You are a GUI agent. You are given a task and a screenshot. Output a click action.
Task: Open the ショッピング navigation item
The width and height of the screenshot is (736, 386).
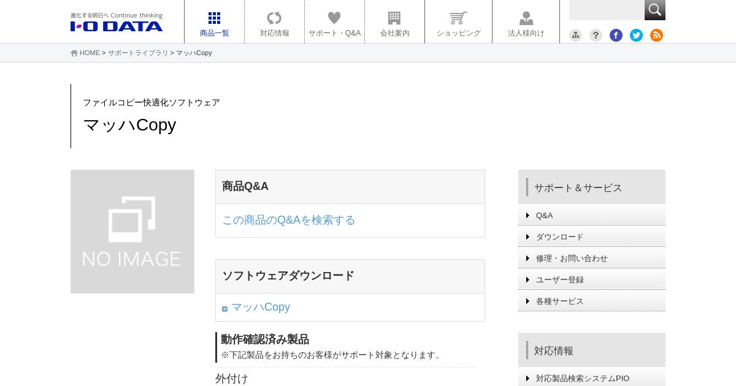click(x=458, y=22)
